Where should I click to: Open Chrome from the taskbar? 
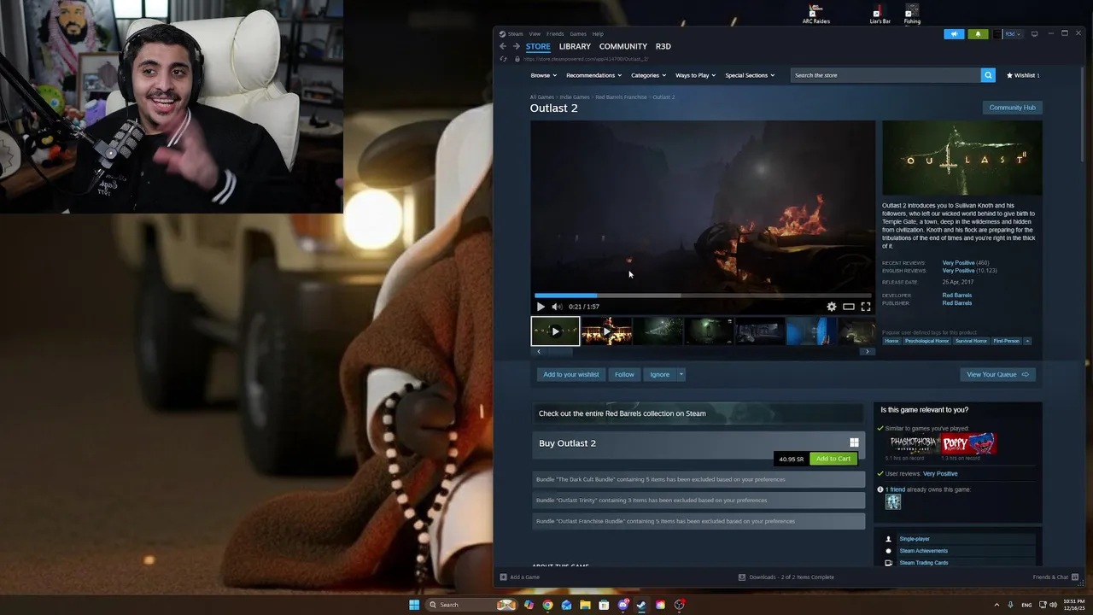coord(547,605)
